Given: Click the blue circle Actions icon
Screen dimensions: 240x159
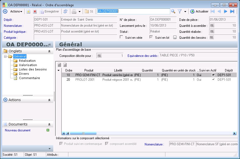Looking at the screenshot, I should click(5, 11).
